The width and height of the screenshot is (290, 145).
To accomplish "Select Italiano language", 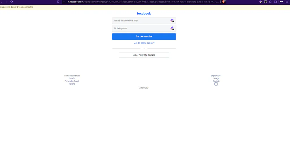I will pyautogui.click(x=72, y=84).
